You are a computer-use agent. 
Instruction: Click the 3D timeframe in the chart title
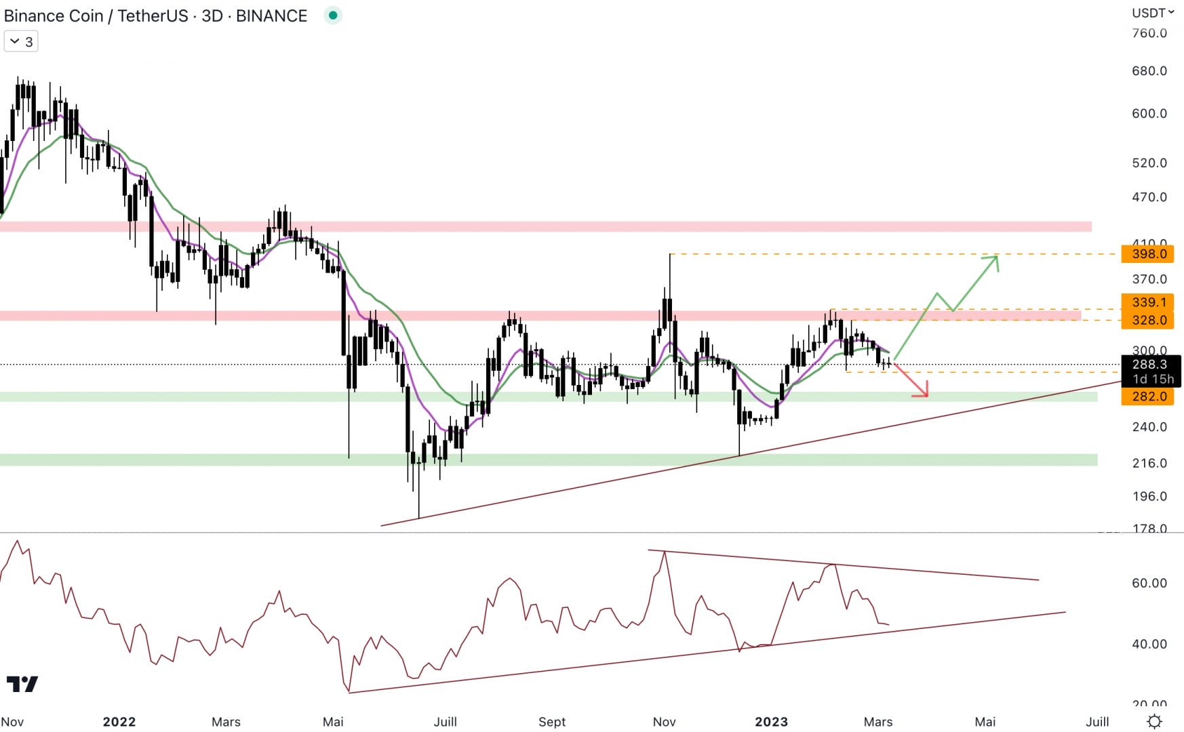tap(210, 15)
